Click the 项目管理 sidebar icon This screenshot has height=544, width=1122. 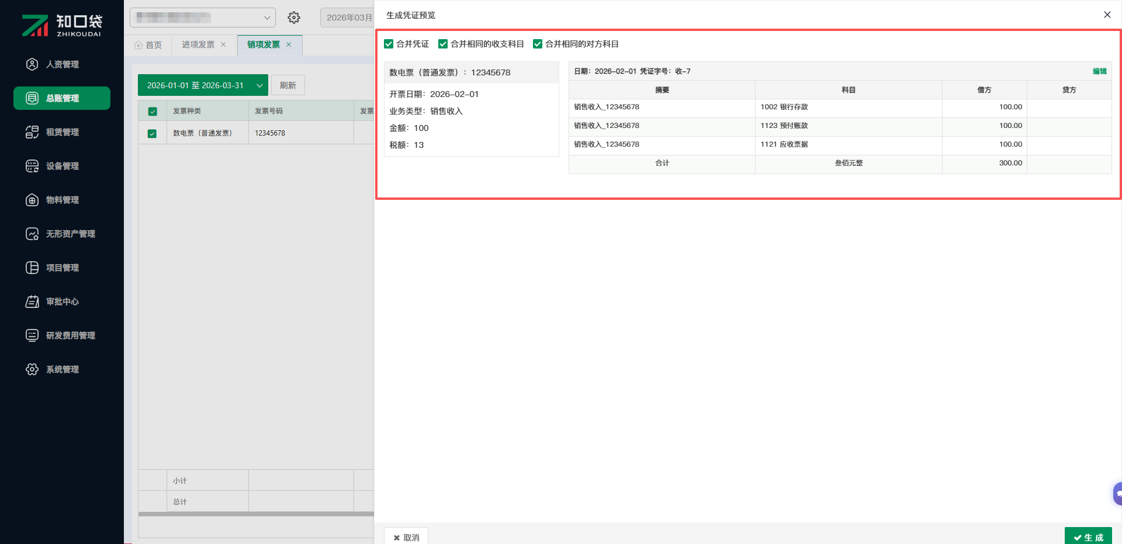[32, 268]
